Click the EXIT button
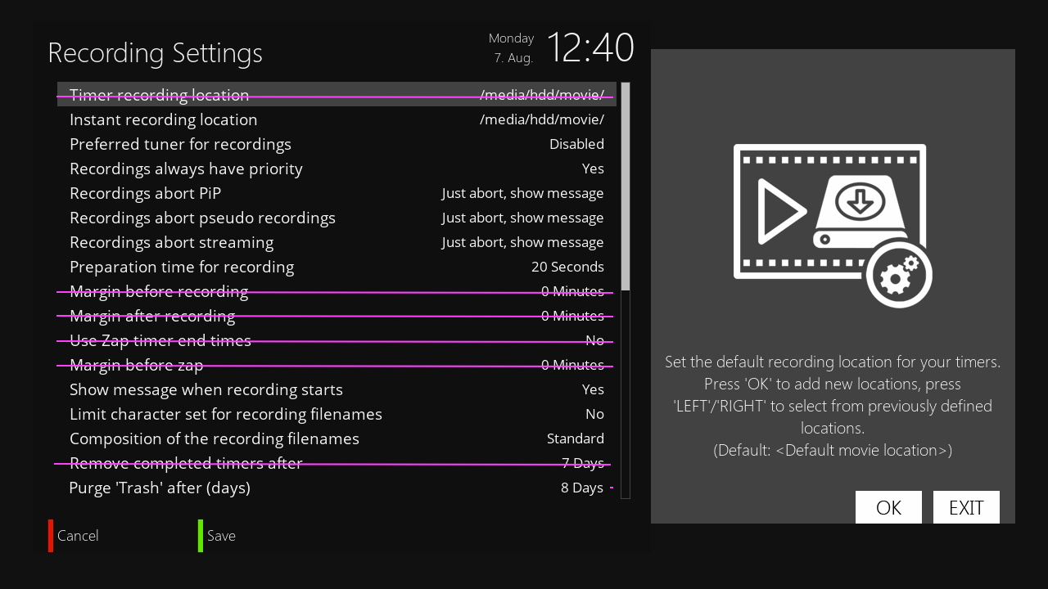1048x589 pixels. (x=966, y=507)
